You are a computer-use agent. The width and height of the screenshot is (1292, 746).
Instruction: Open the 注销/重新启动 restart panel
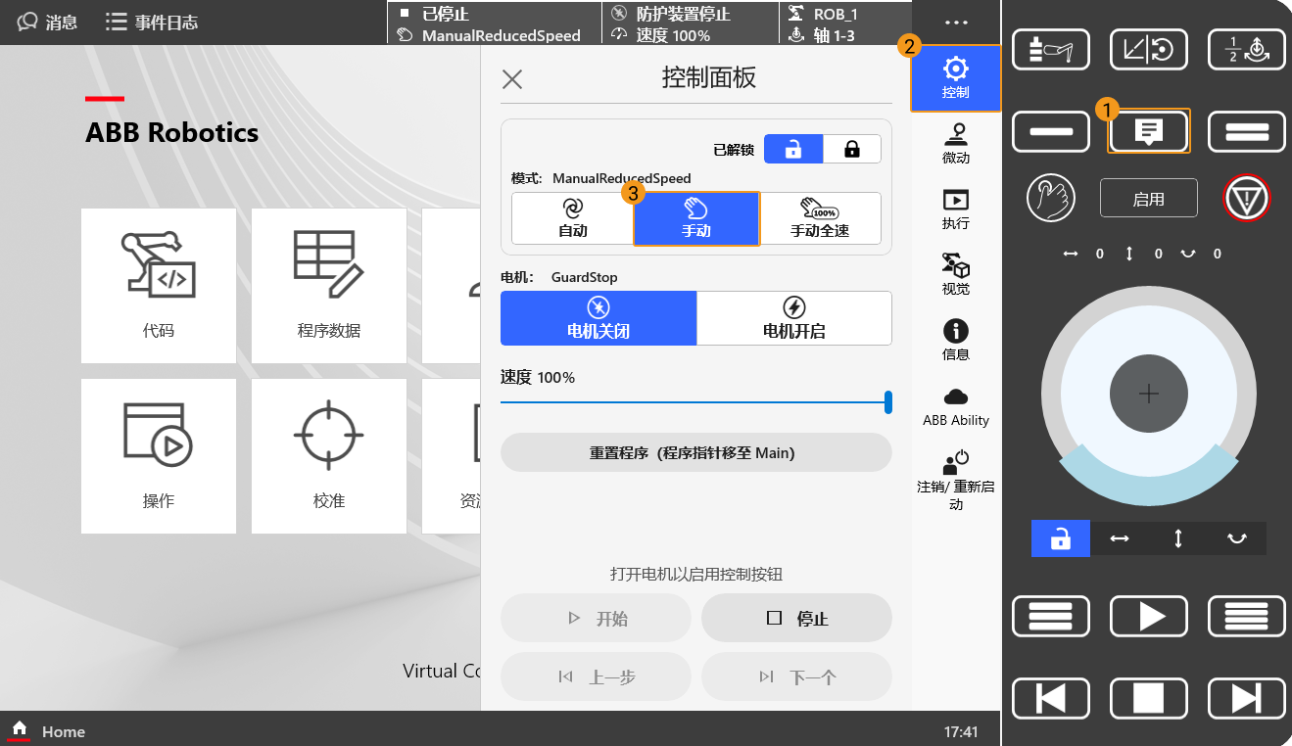click(x=955, y=475)
